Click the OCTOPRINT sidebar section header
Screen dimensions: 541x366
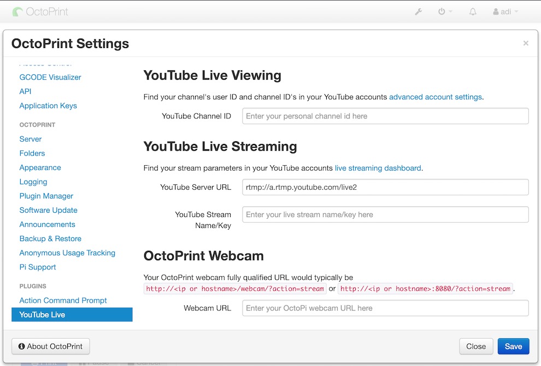pos(37,125)
